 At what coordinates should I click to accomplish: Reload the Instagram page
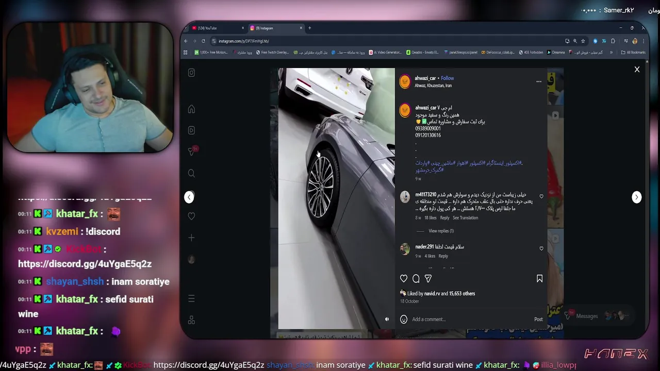[x=203, y=41]
